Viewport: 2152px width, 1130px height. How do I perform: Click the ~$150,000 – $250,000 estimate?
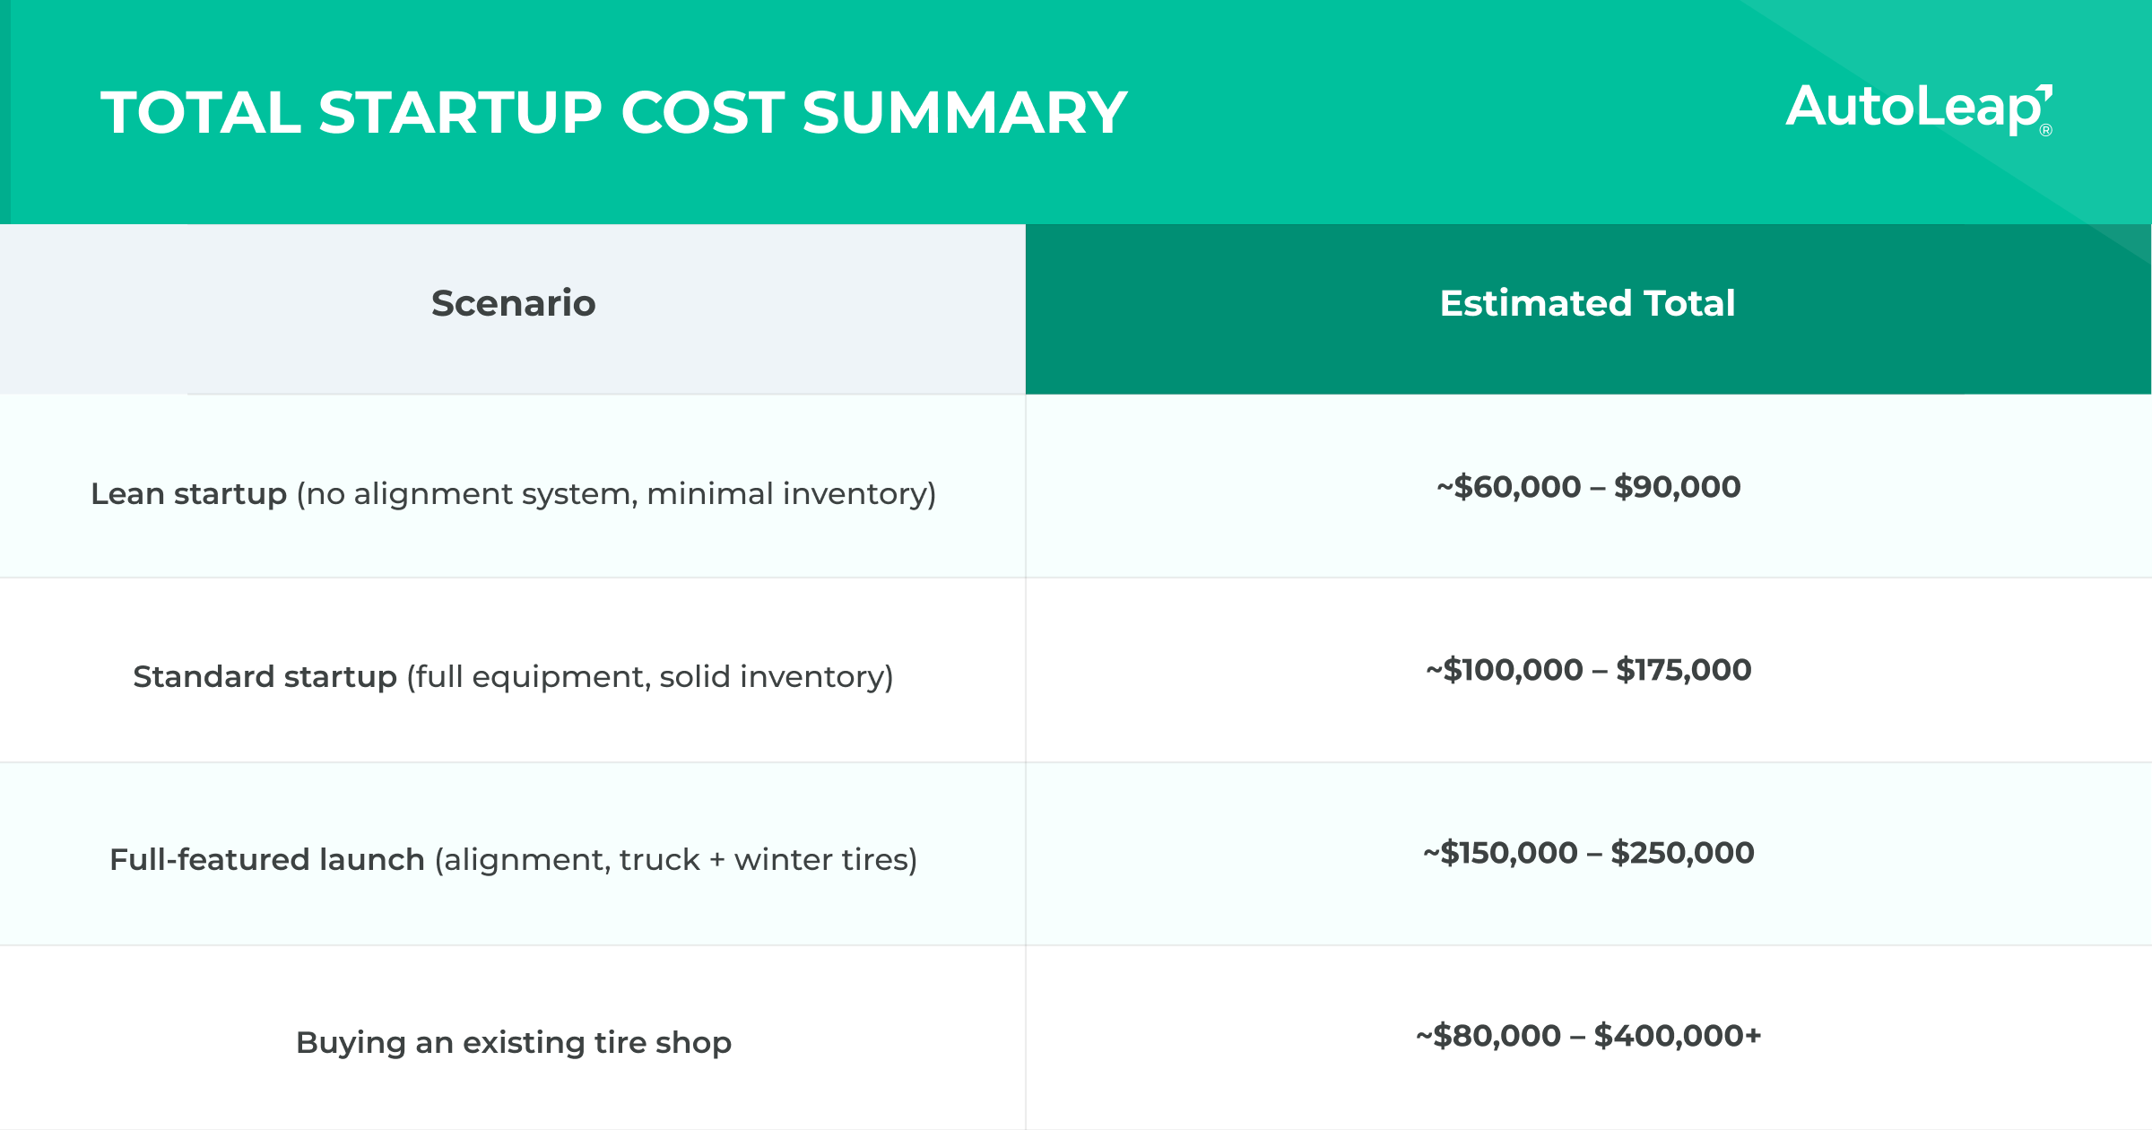[1588, 853]
